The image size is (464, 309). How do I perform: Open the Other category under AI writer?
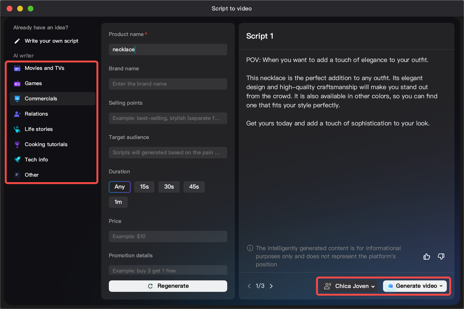[32, 175]
